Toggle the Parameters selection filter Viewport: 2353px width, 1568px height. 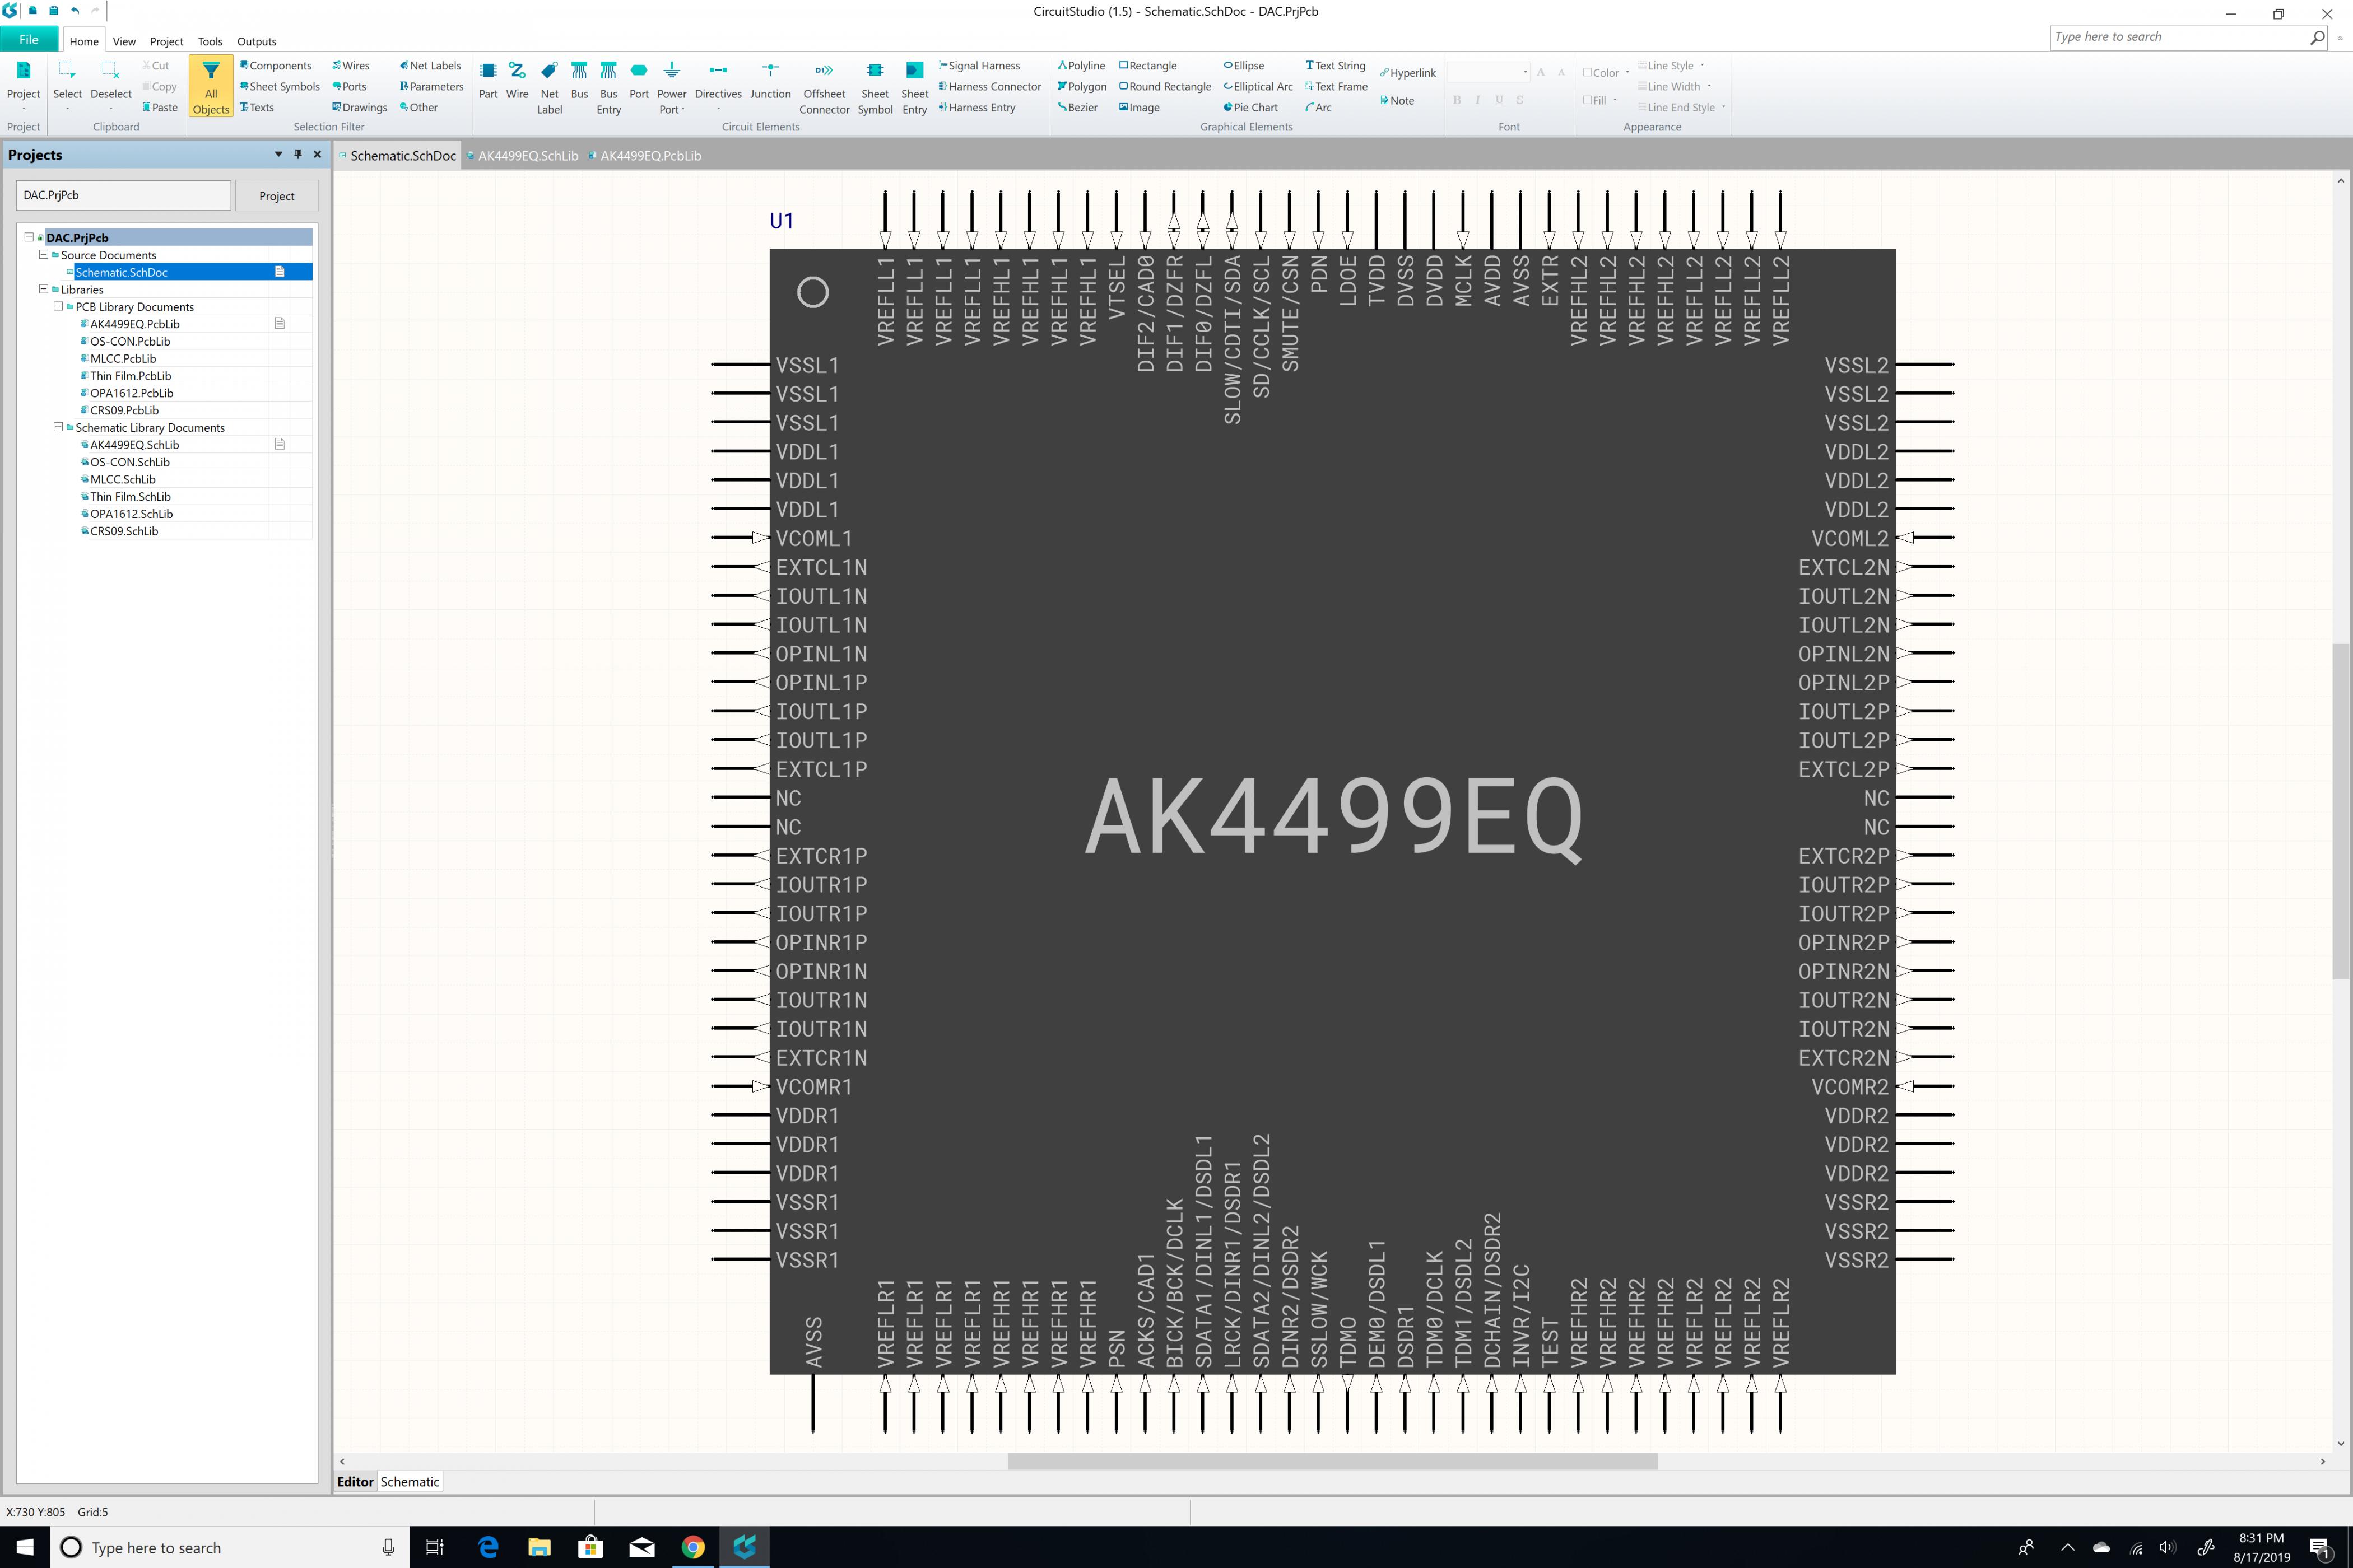[432, 86]
